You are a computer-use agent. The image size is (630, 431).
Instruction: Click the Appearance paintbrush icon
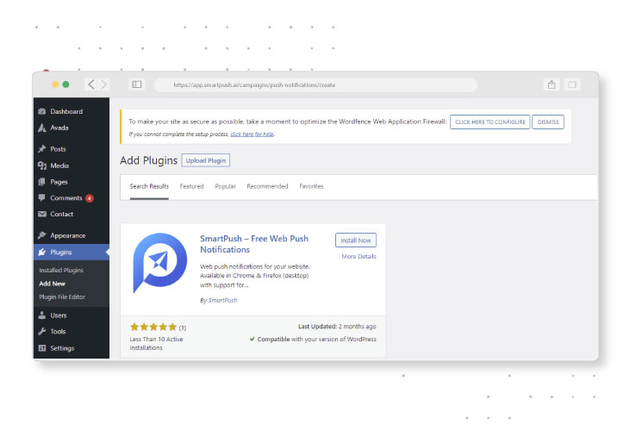(41, 235)
